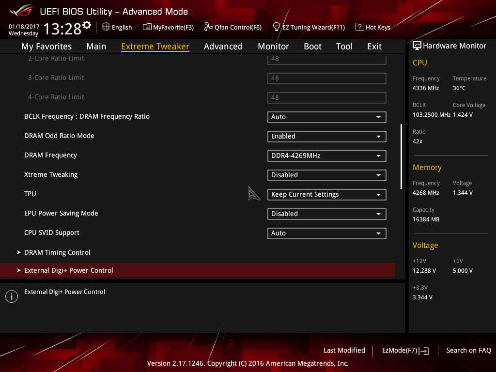496x372 pixels.
Task: Click +12V reading 12.288 V
Action: pyautogui.click(x=424, y=271)
